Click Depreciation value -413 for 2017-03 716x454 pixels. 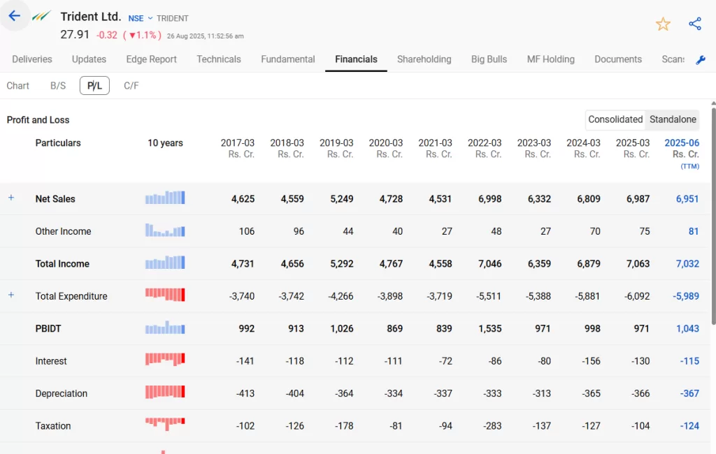click(x=245, y=393)
